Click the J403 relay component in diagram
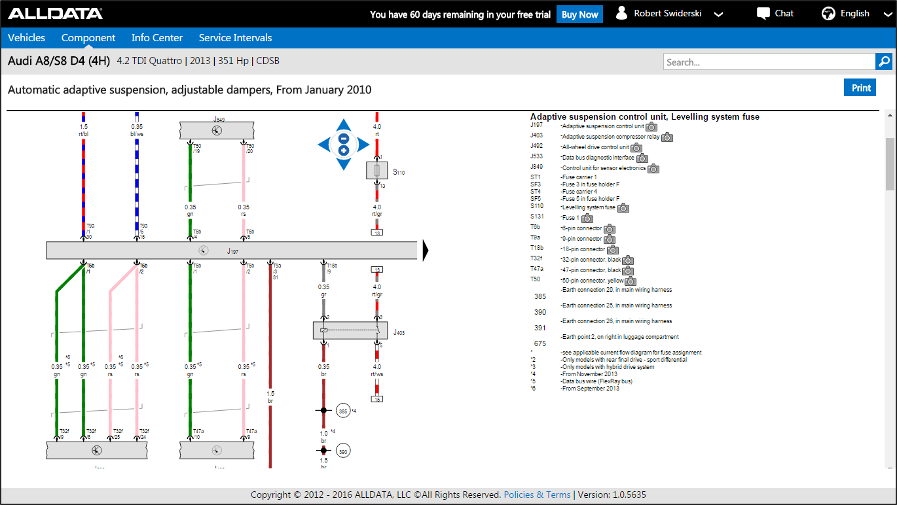This screenshot has width=897, height=505. click(x=350, y=330)
